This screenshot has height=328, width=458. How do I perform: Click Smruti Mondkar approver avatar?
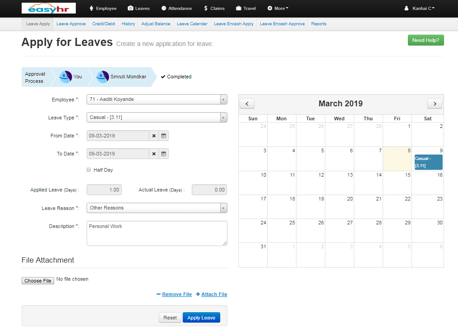pos(103,77)
